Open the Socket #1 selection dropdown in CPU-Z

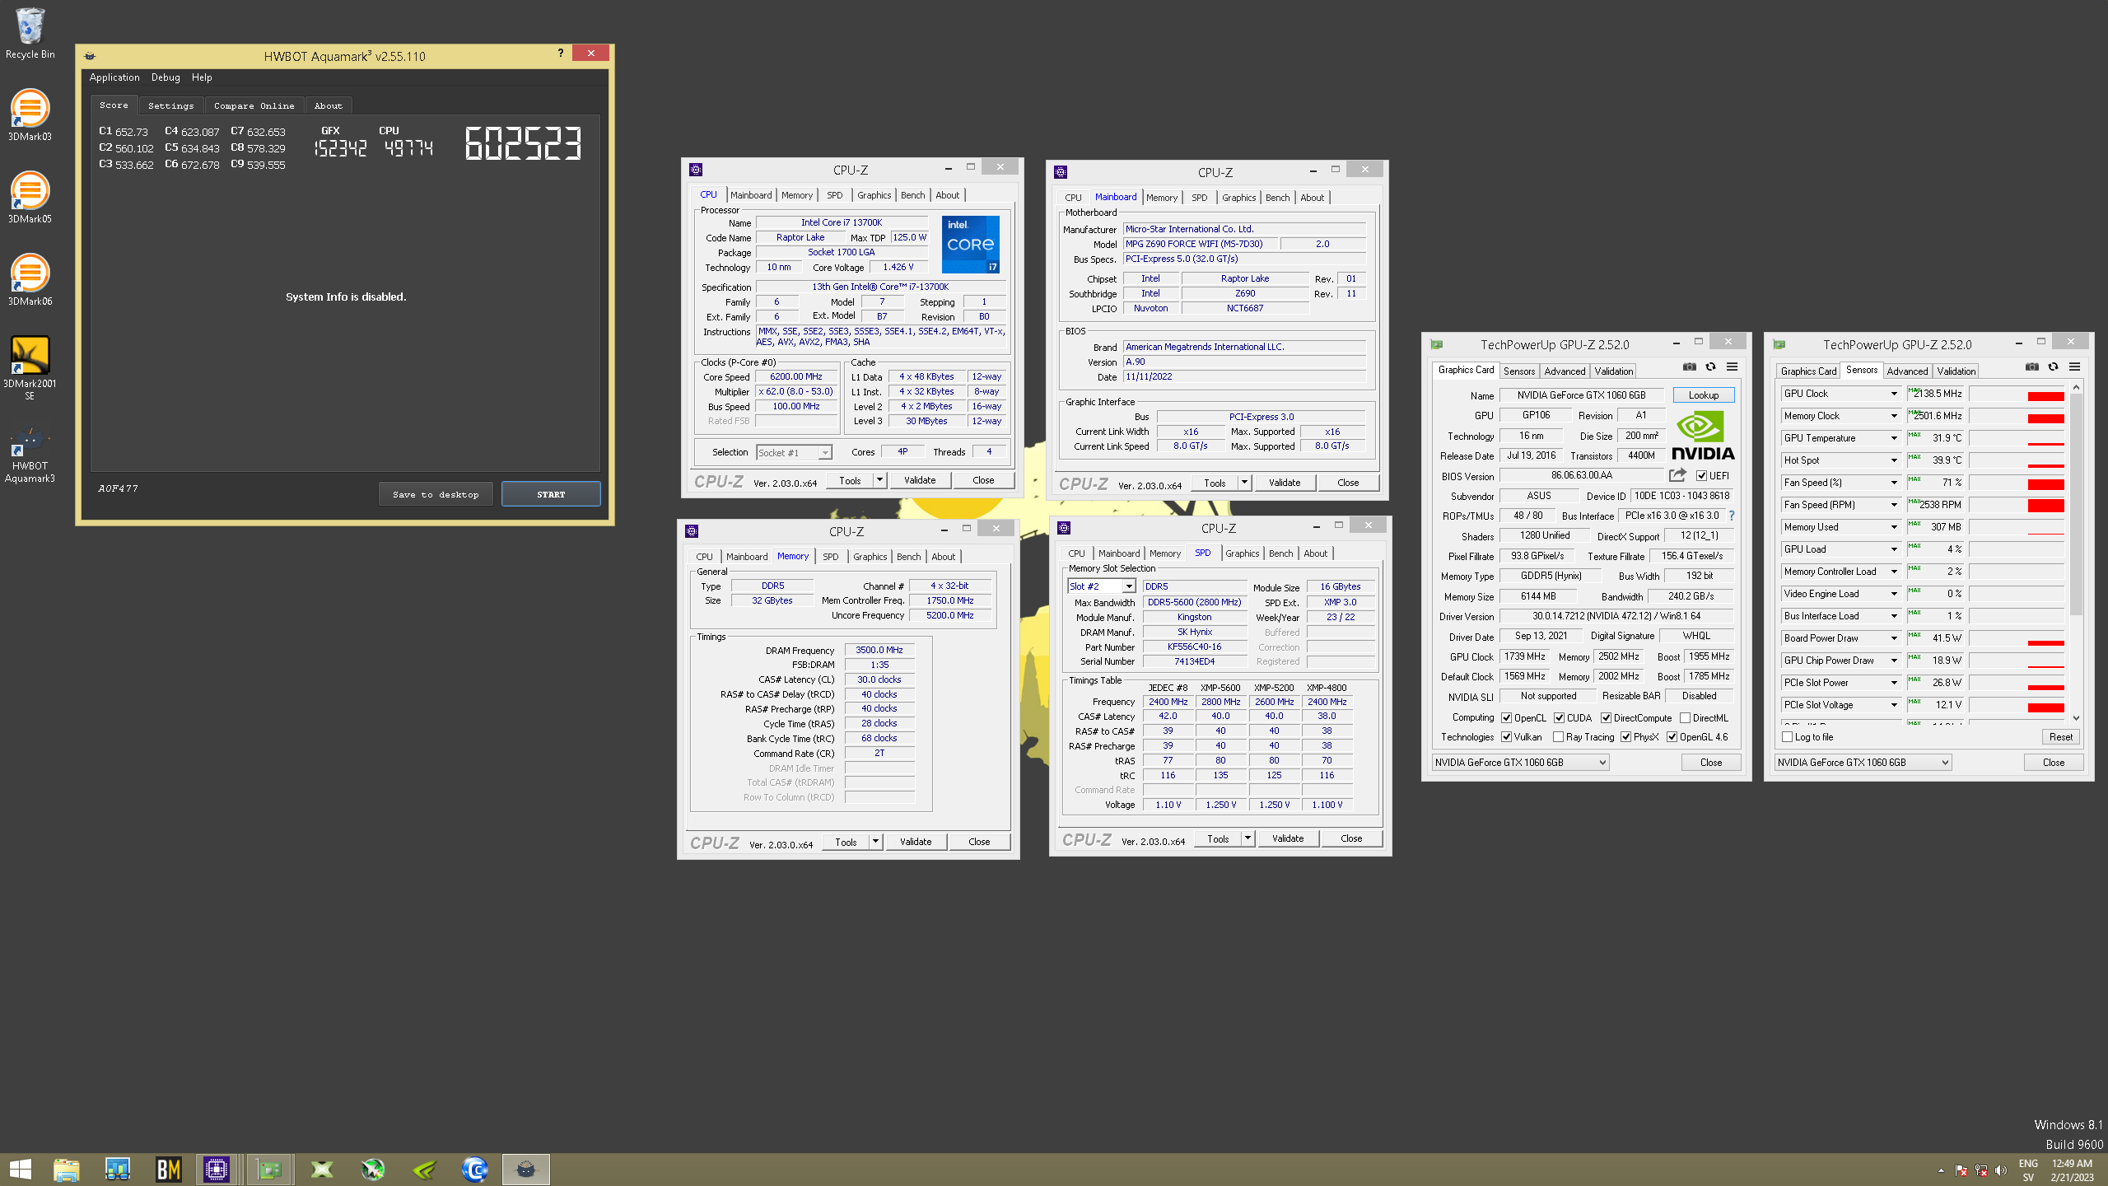pos(795,452)
